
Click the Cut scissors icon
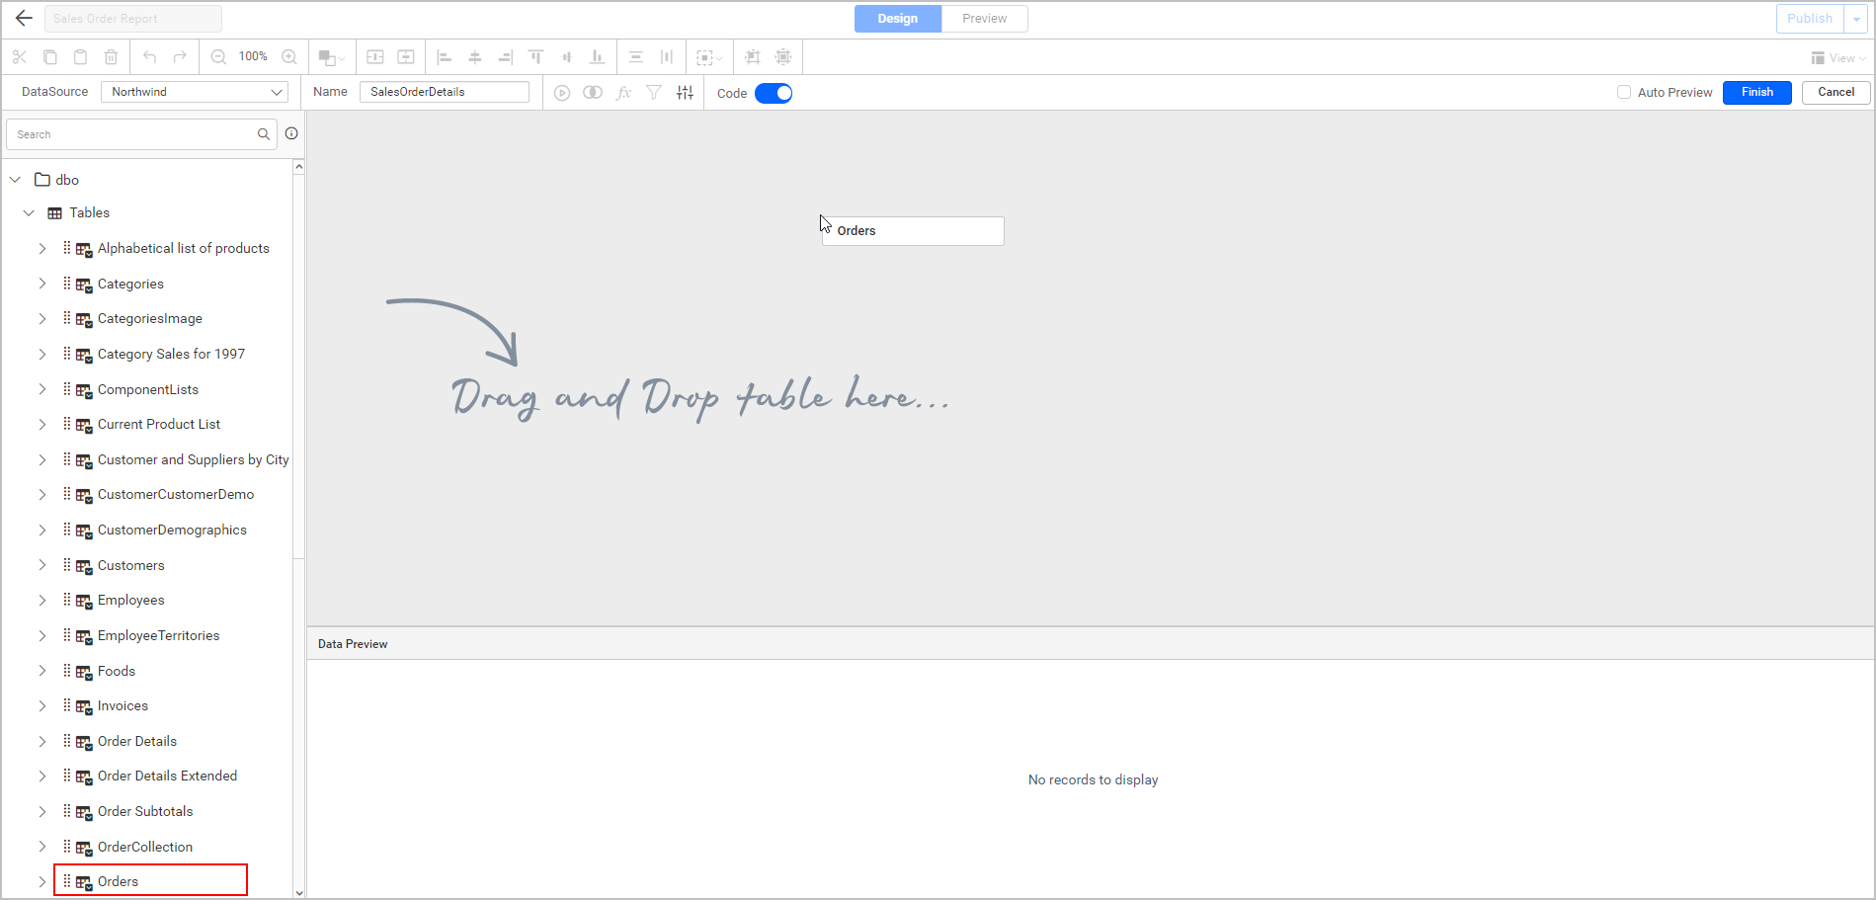point(20,57)
